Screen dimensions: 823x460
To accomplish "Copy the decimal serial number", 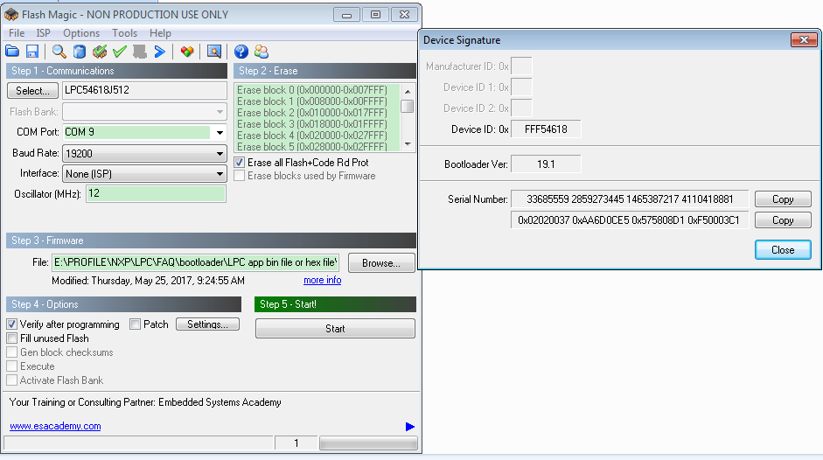I will (x=783, y=199).
